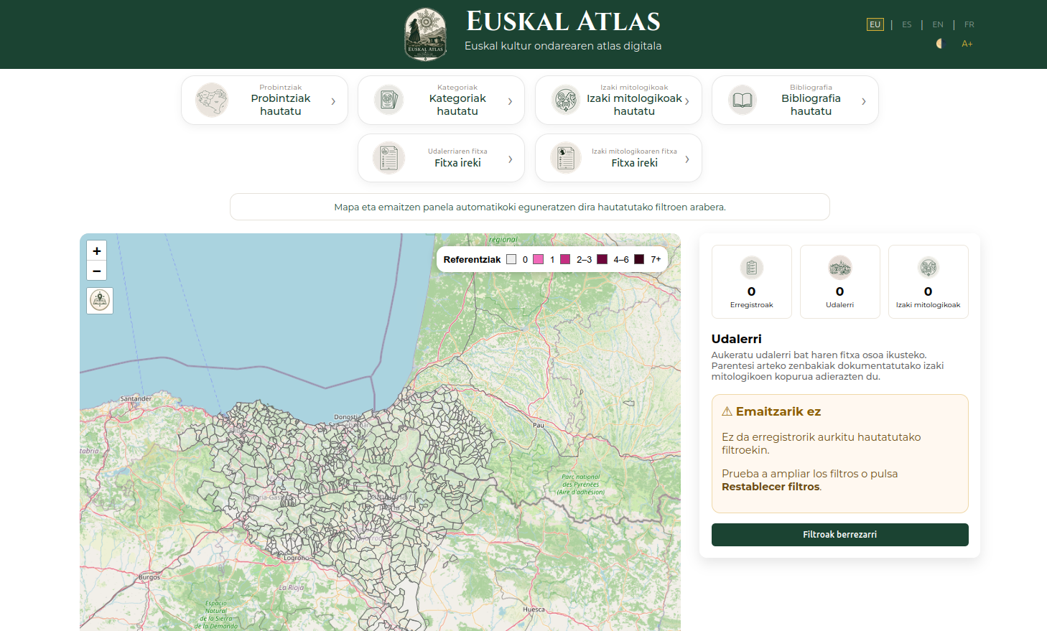Increase font size with A+ button

pyautogui.click(x=967, y=44)
